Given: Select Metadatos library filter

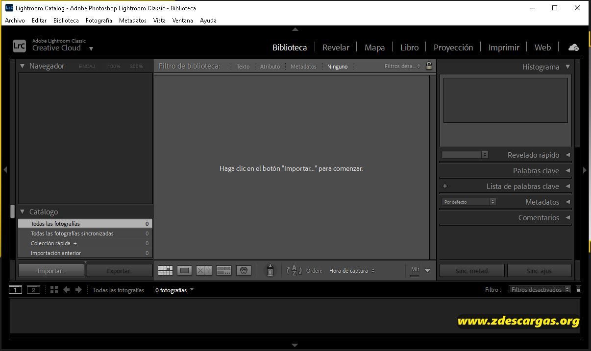Looking at the screenshot, I should click(x=303, y=67).
